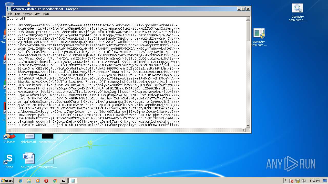Click the vertical scrollbar up arrow
The width and height of the screenshot is (328, 184).
[x=248, y=19]
